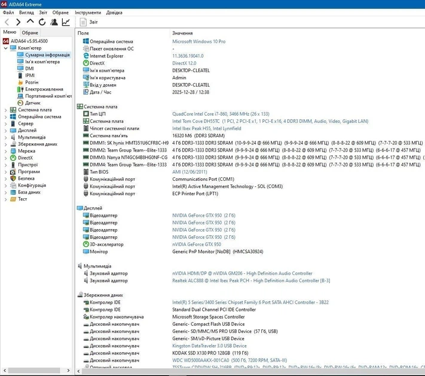Click the 3D-акселератор field icon
The width and height of the screenshot is (425, 376).
[x=86, y=244]
